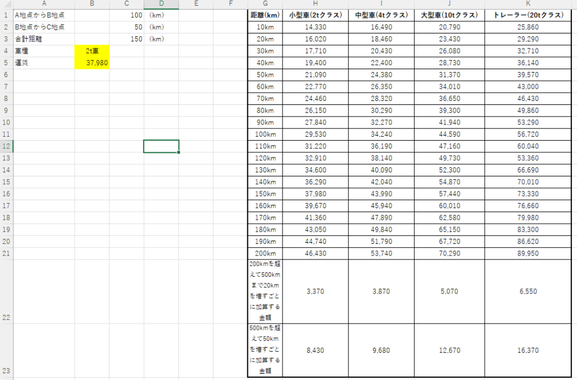The width and height of the screenshot is (577, 380).
Task: Select the 合計距離 value cell showing 150
Action: [126, 39]
